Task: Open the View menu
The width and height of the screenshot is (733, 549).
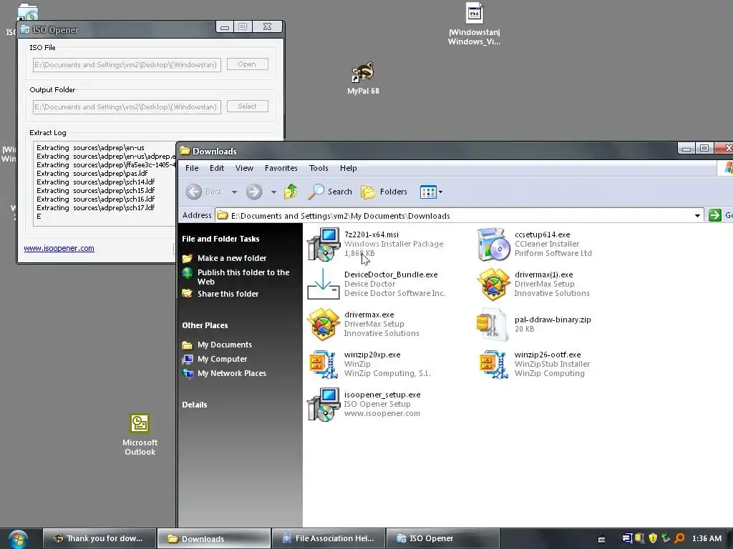Action: point(244,168)
